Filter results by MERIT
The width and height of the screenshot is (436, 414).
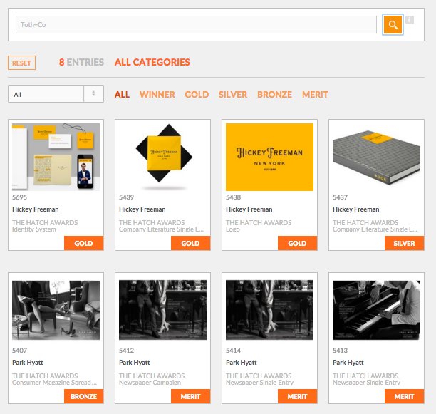315,95
